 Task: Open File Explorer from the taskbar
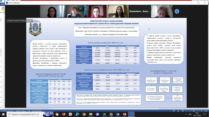tap(91, 114)
